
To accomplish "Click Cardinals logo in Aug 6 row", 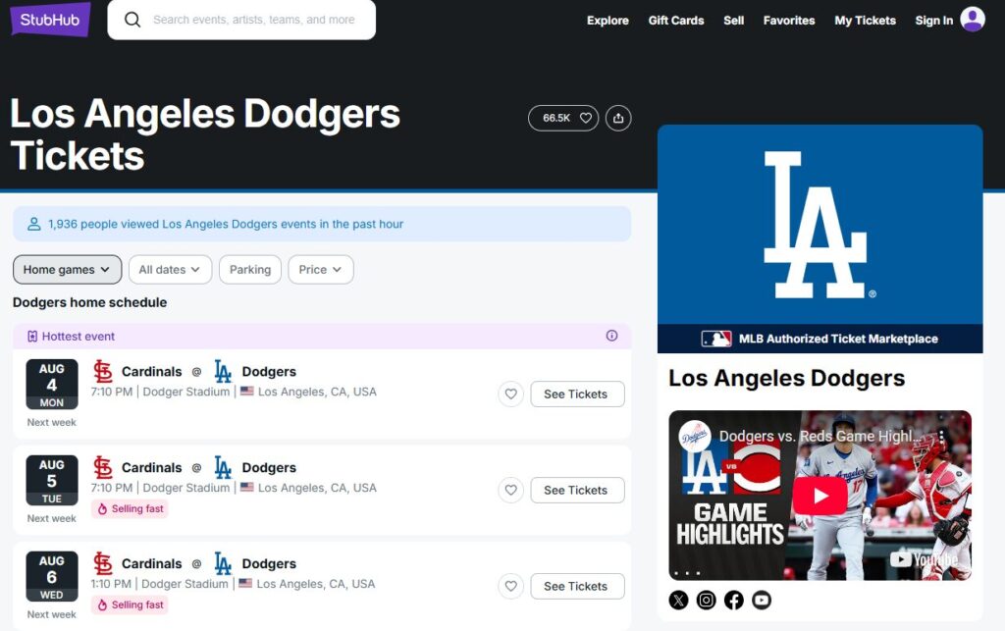I will point(102,563).
